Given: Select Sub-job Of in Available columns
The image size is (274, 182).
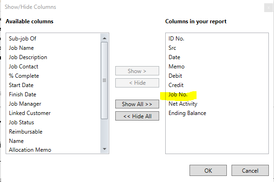Looking at the screenshot, I should [x=22, y=39].
